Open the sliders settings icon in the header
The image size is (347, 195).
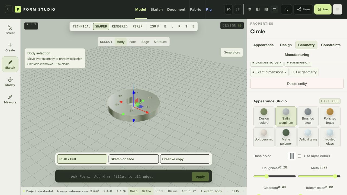point(250,9)
